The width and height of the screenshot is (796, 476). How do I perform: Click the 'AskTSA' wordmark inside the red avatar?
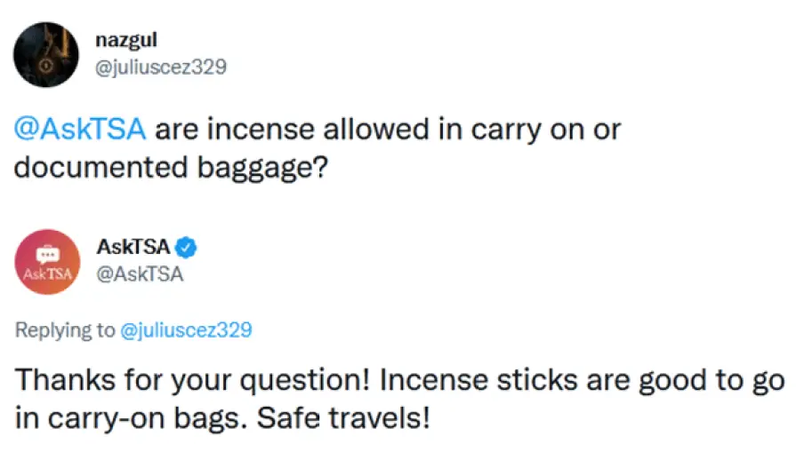47,274
